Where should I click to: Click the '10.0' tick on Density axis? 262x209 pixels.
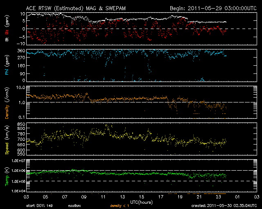click(20, 87)
